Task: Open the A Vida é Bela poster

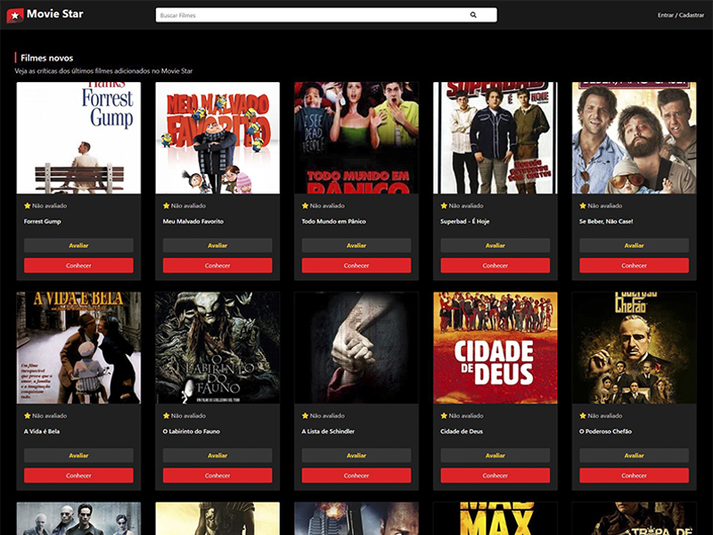Action: [x=78, y=348]
